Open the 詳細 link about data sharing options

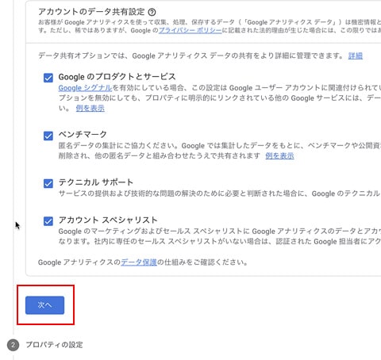click(x=356, y=56)
